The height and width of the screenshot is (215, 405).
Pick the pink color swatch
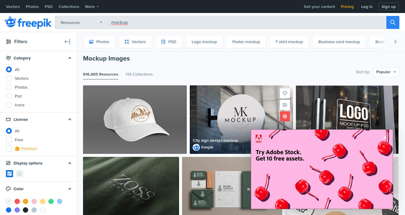tap(34, 201)
